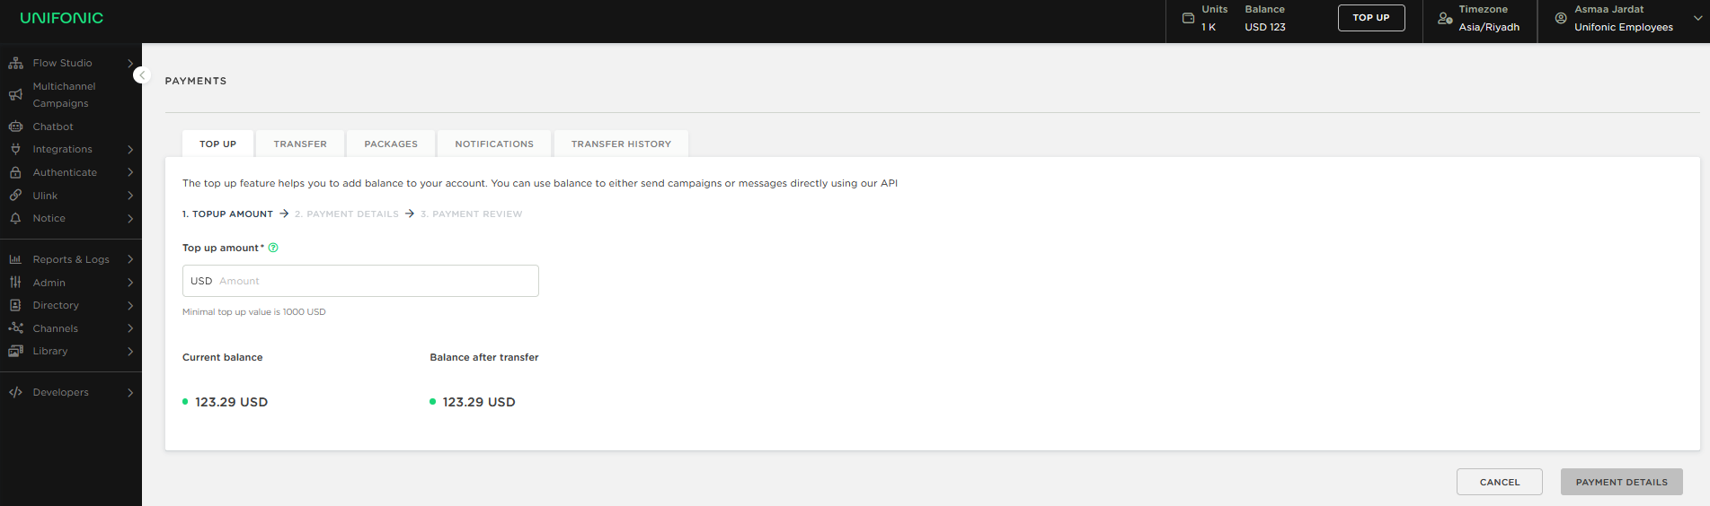Screen dimensions: 1710x506
Task: Click the Reports & Logs chart icon
Action: click(15, 259)
